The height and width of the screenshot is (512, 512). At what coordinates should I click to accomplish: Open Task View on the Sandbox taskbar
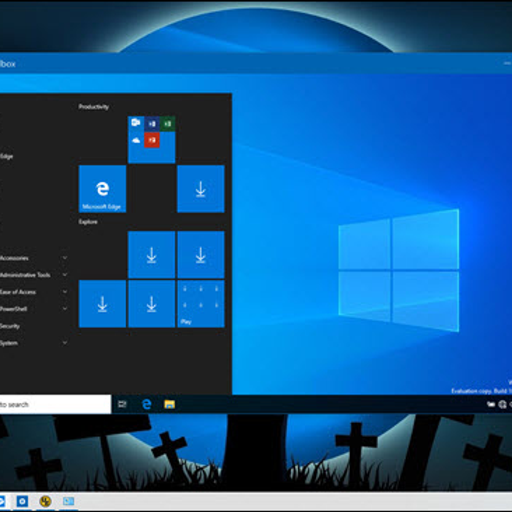[x=122, y=404]
